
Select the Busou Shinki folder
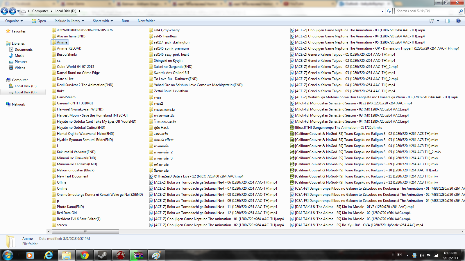tap(64, 55)
